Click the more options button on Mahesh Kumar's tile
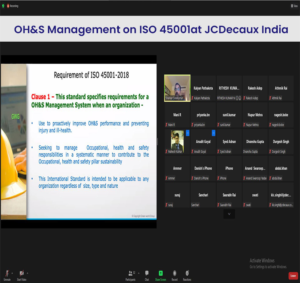300x283 pixels. click(188, 133)
